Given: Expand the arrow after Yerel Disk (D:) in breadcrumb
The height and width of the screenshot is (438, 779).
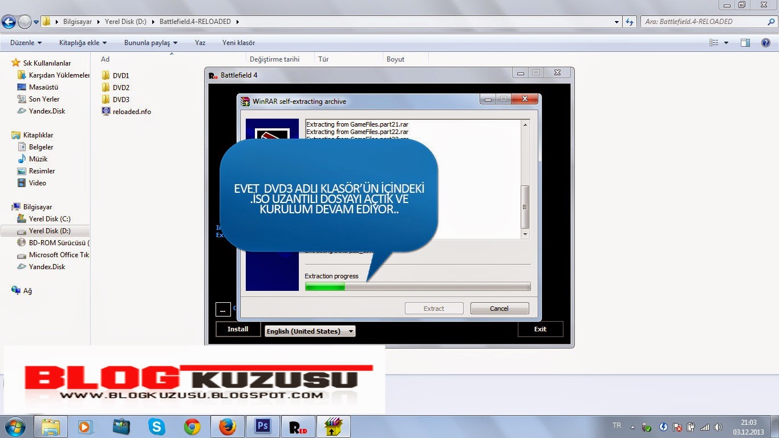Looking at the screenshot, I should [x=152, y=22].
